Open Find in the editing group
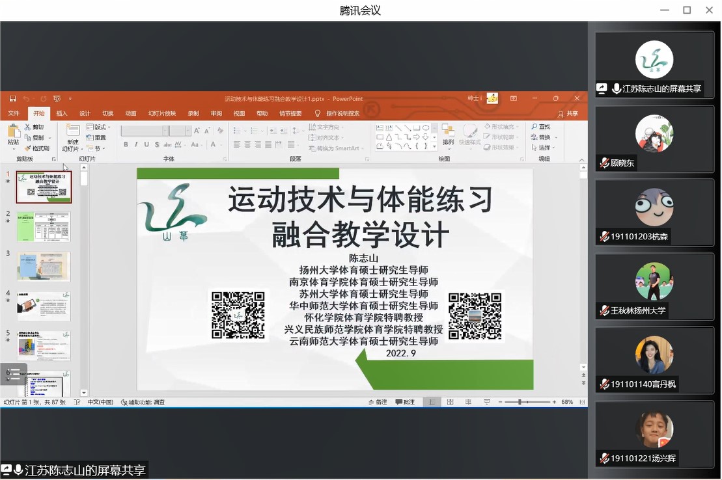 click(540, 127)
